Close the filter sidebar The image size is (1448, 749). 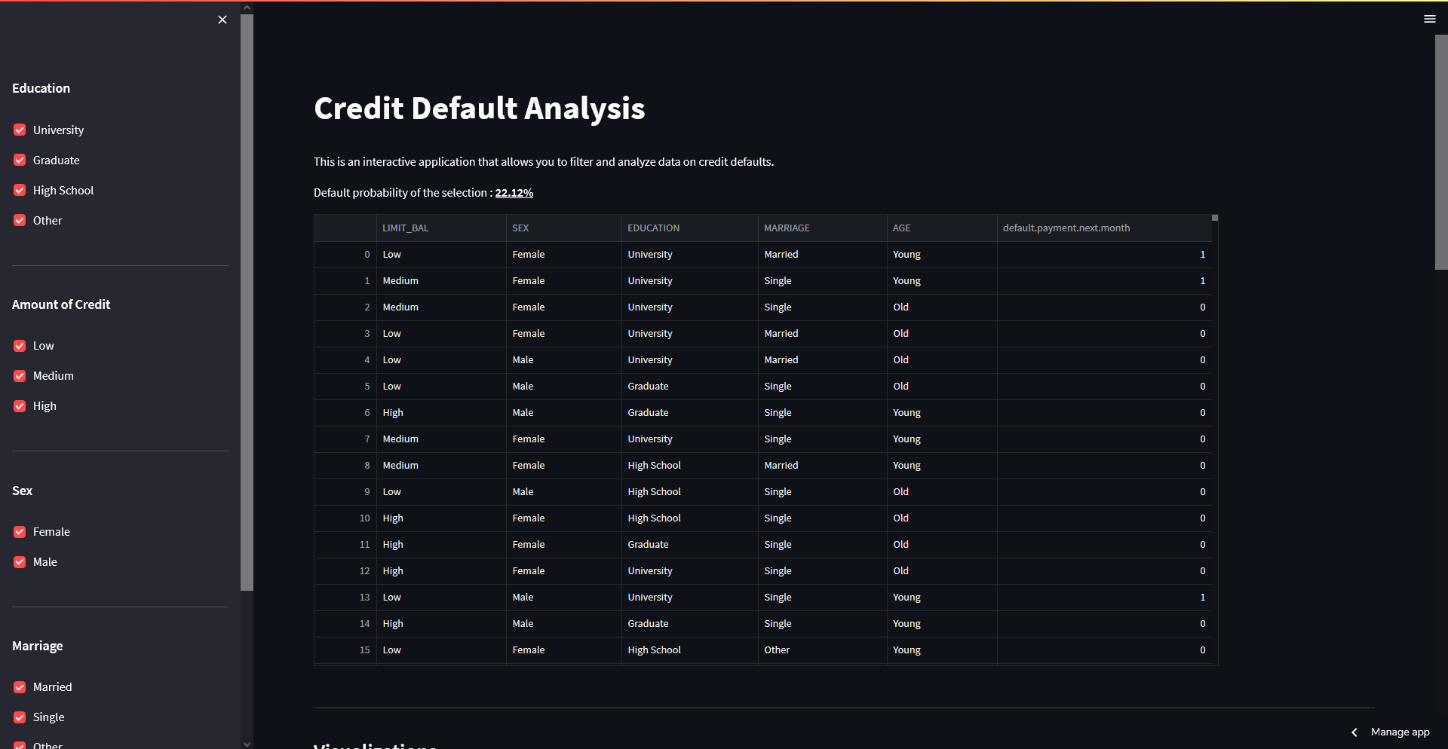(x=222, y=20)
